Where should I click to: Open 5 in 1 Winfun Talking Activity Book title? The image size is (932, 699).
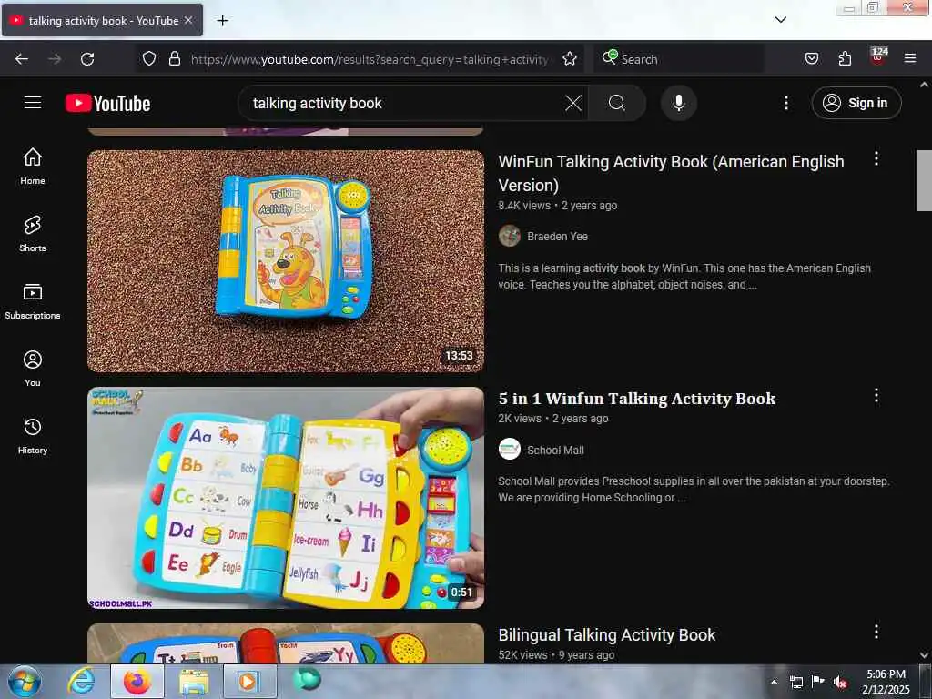tap(636, 399)
